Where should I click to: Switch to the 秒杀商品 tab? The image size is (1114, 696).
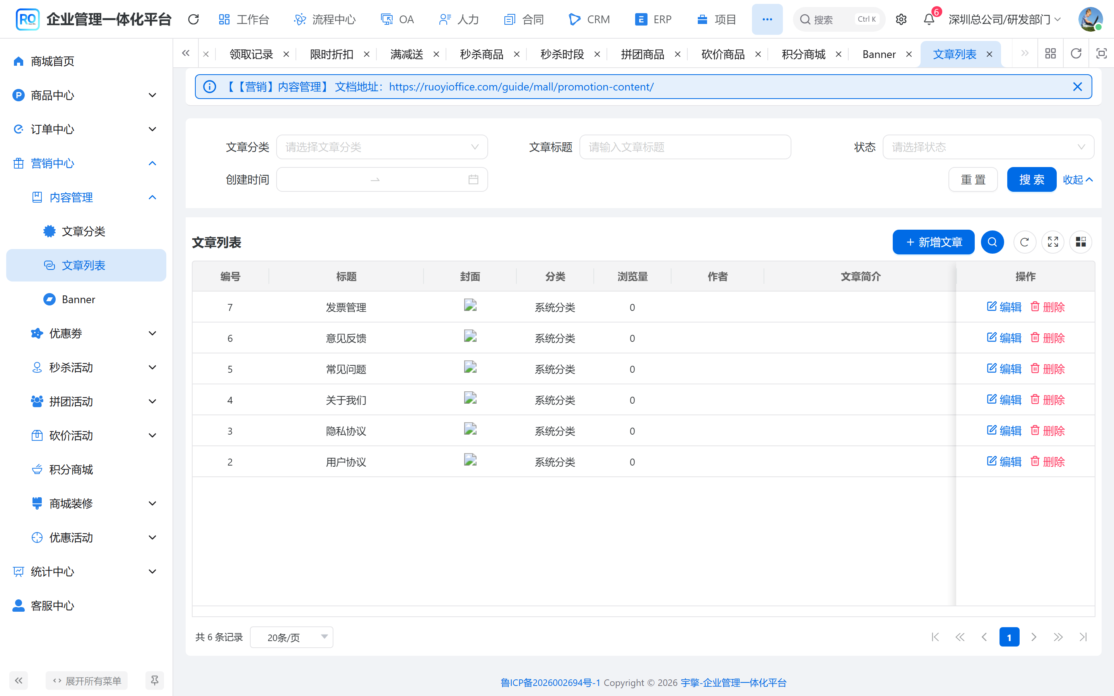pyautogui.click(x=482, y=54)
